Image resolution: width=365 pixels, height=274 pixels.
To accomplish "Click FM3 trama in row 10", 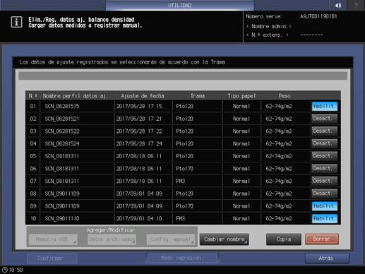I will (181, 218).
